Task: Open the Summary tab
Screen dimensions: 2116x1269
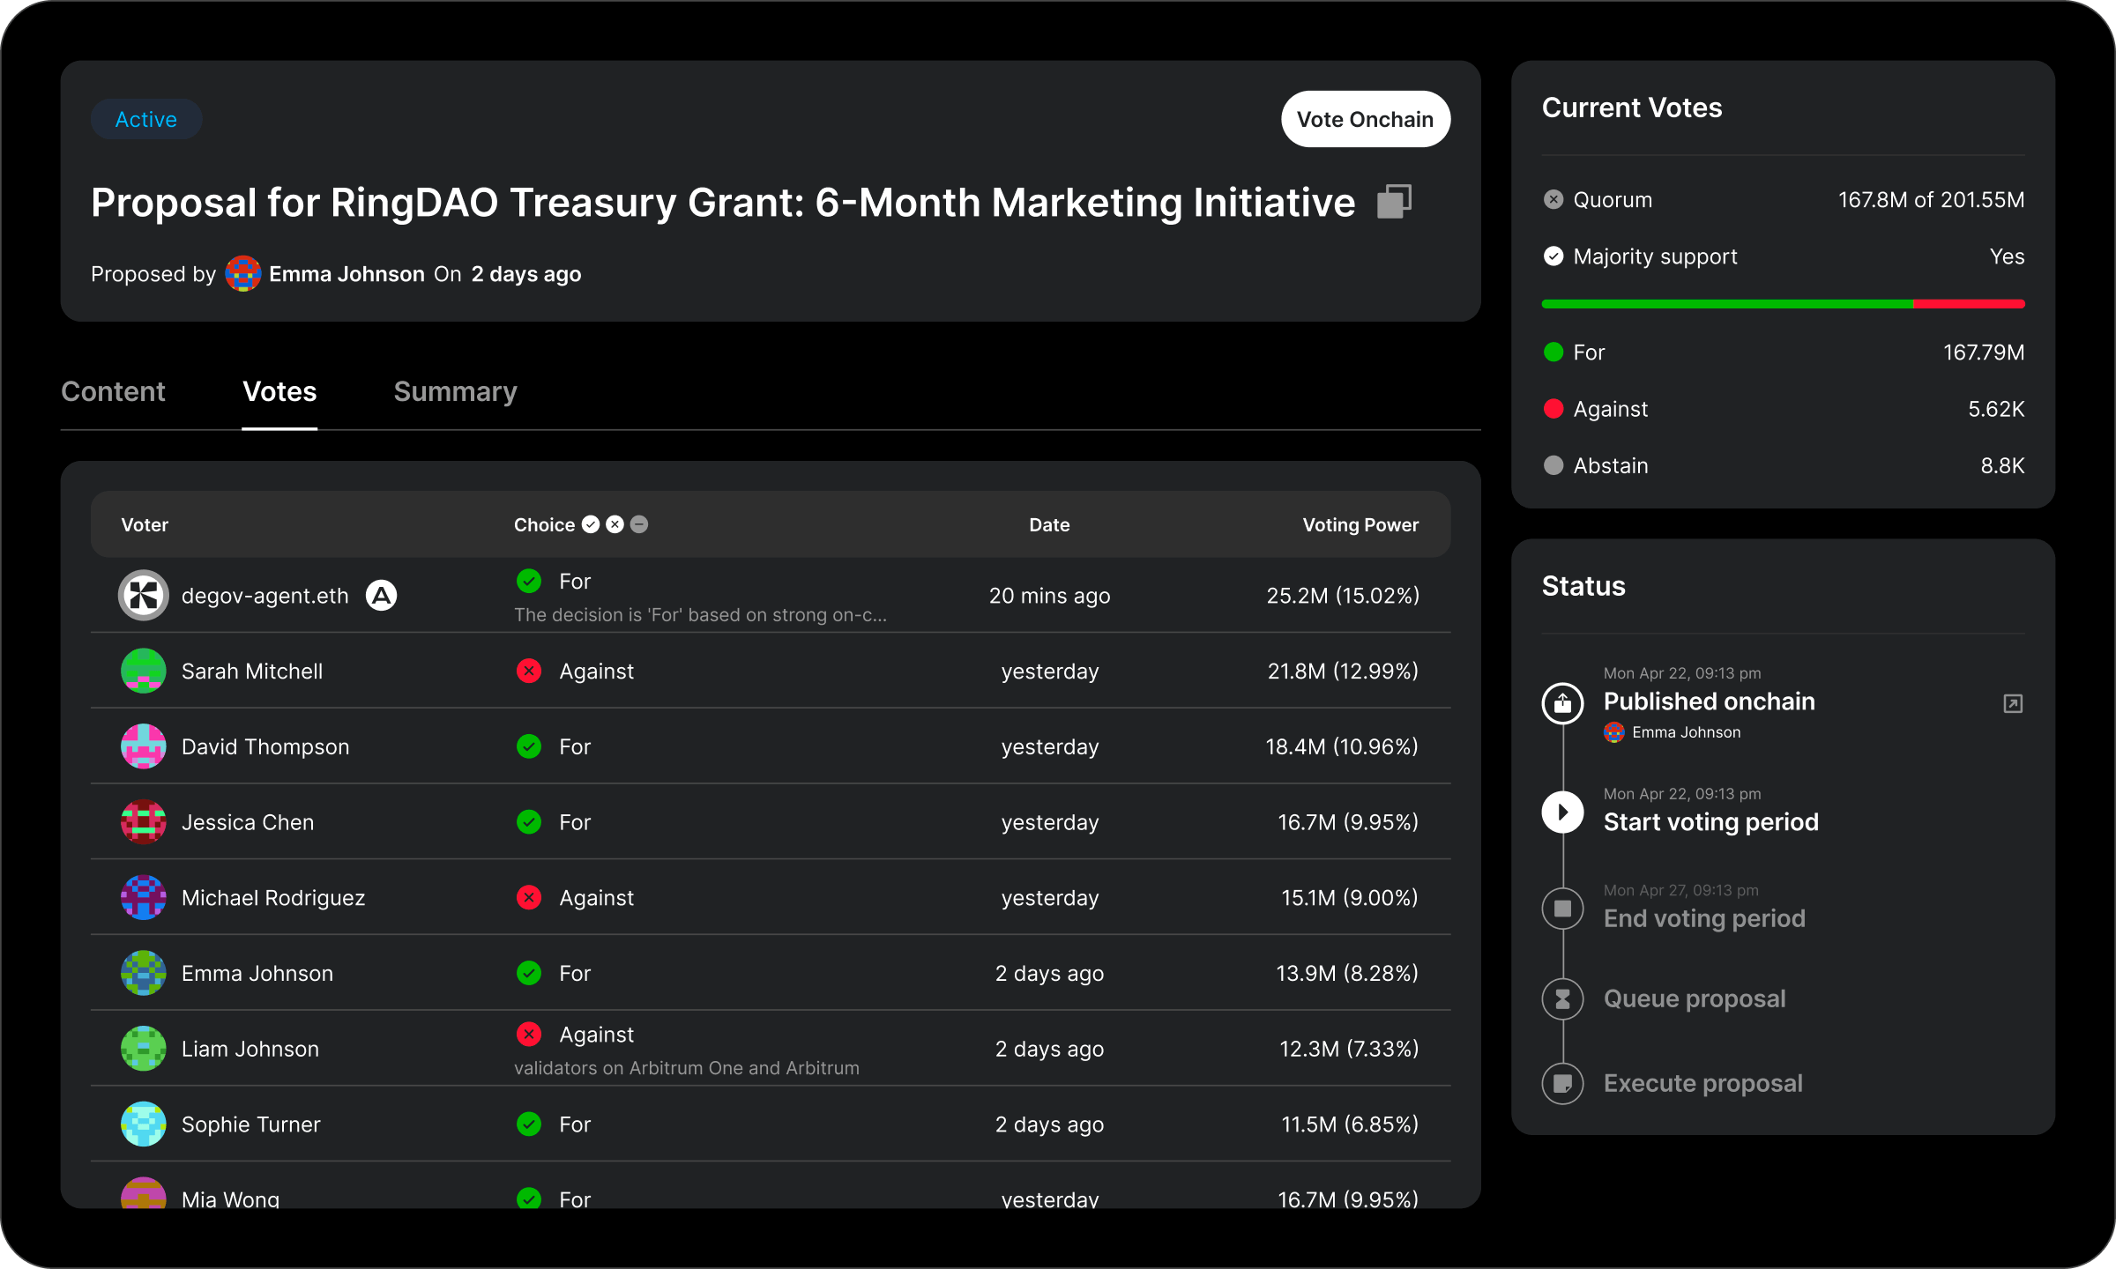Action: tap(455, 391)
